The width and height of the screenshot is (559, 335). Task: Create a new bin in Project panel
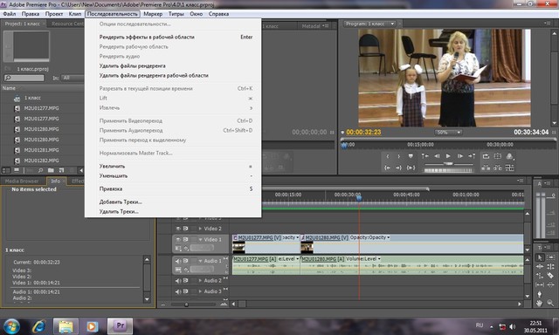coord(51,170)
